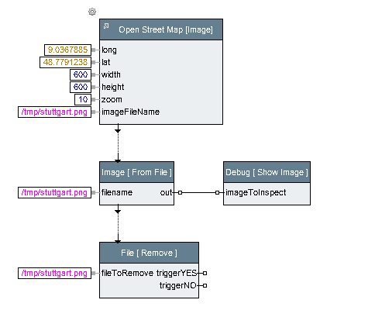This screenshot has width=375, height=324.
Task: Click the imageFileName port label
Action: tap(130, 112)
